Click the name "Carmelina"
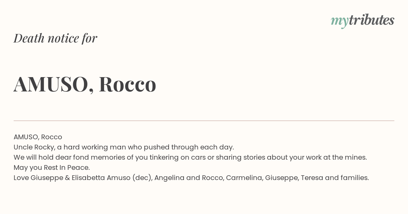 click(244, 178)
